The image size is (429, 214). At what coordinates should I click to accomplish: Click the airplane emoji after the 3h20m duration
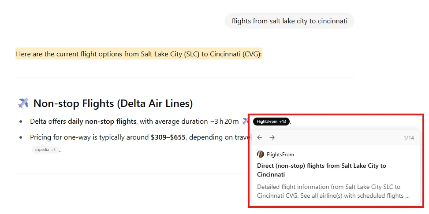246,121
